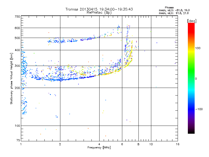Click the y-axis tick label '500'
The image size is (209, 157).
click(x=18, y=38)
